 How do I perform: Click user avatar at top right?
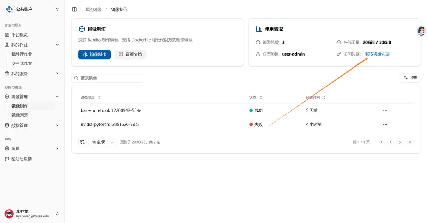pos(421,31)
